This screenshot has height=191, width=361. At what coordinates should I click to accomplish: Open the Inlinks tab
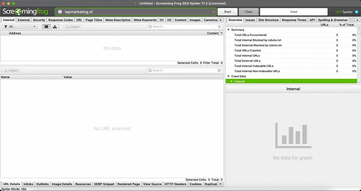[28, 184]
